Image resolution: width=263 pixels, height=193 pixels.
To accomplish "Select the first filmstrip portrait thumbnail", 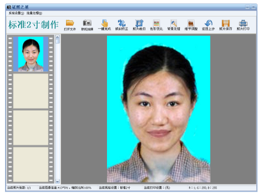I will click(x=30, y=54).
